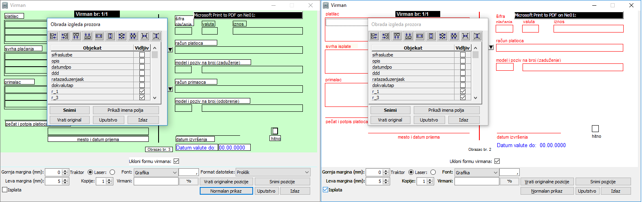The image size is (642, 202).
Task: Click align right edges icon in green window dialog
Action: pos(65,36)
